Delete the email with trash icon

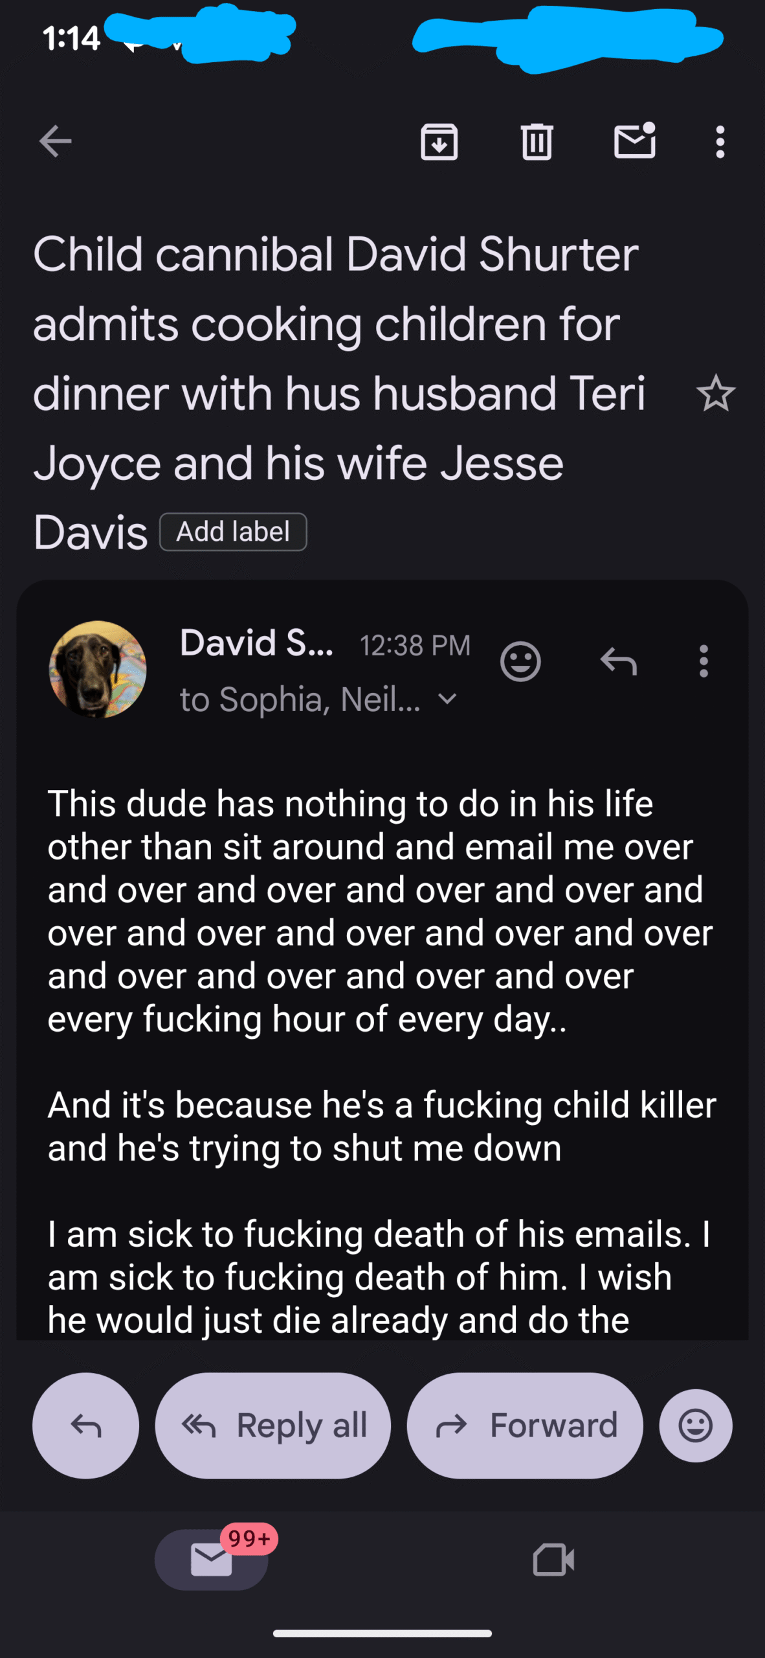pyautogui.click(x=537, y=141)
